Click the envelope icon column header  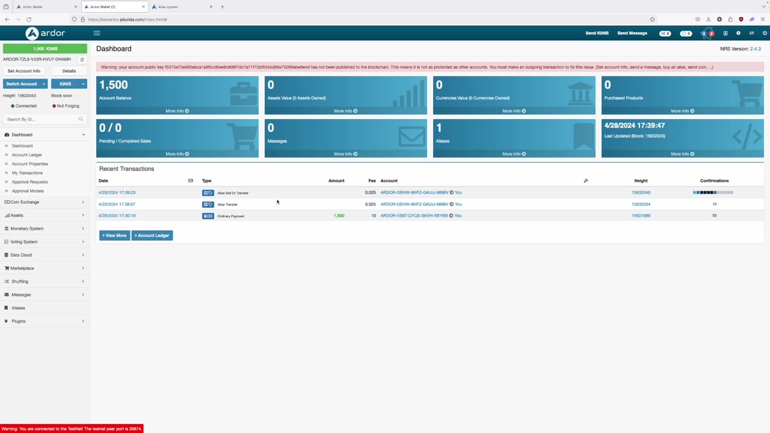pyautogui.click(x=191, y=180)
